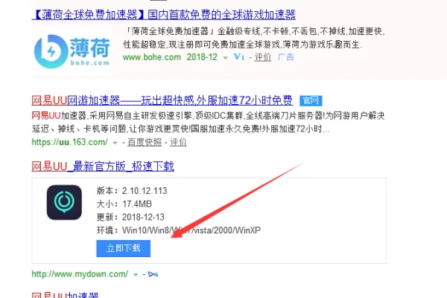Image resolution: width=447 pixels, height=298 pixels.
Task: Visit the http://www.mydown.com/ URL
Action: 80,274
